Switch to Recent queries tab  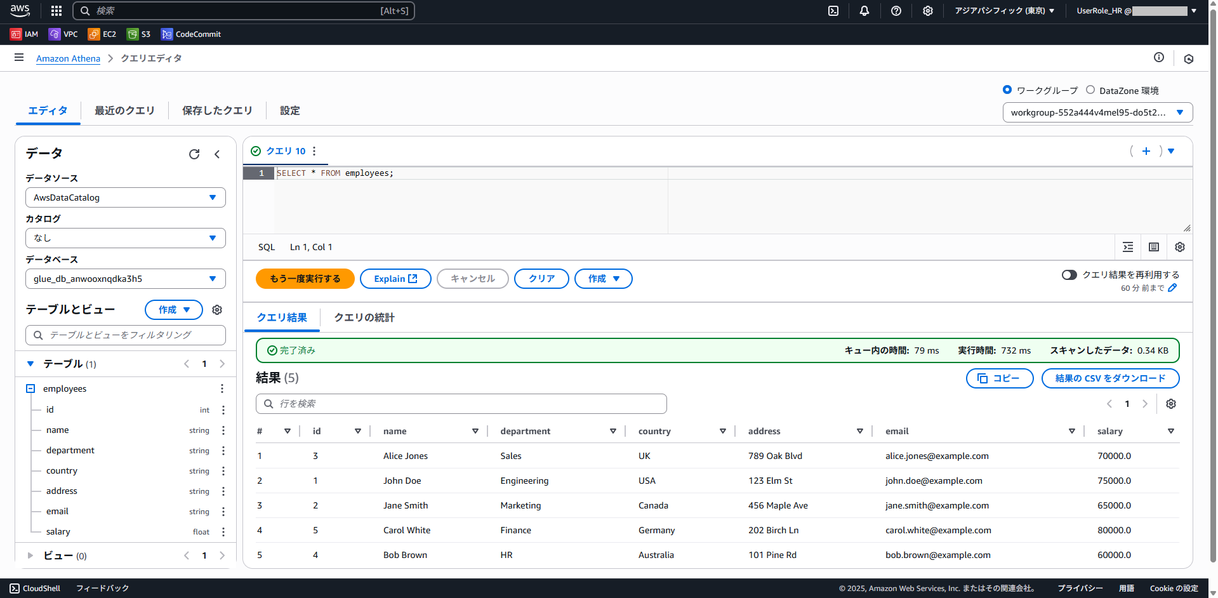[124, 110]
